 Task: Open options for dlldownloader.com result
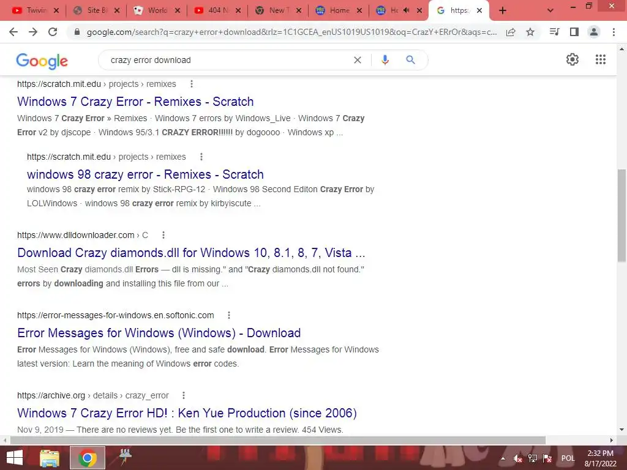coord(163,235)
